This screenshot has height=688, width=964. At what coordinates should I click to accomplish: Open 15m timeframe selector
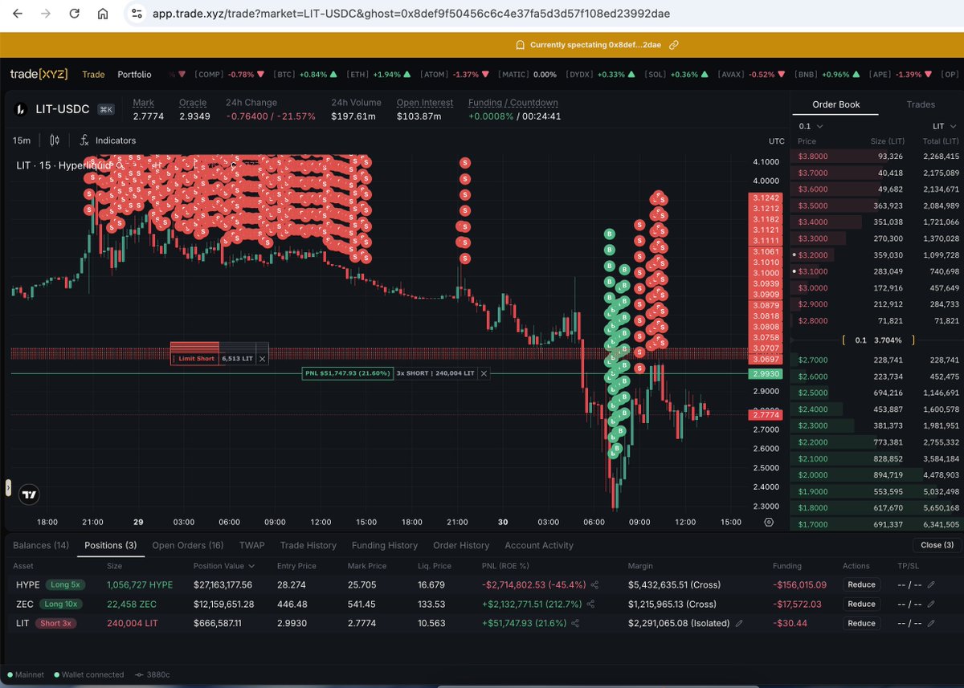22,140
